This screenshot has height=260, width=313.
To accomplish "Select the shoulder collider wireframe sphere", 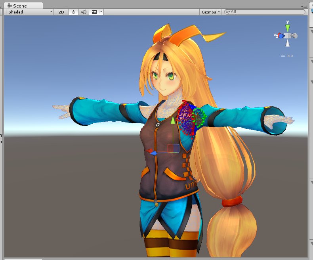I will [x=186, y=119].
